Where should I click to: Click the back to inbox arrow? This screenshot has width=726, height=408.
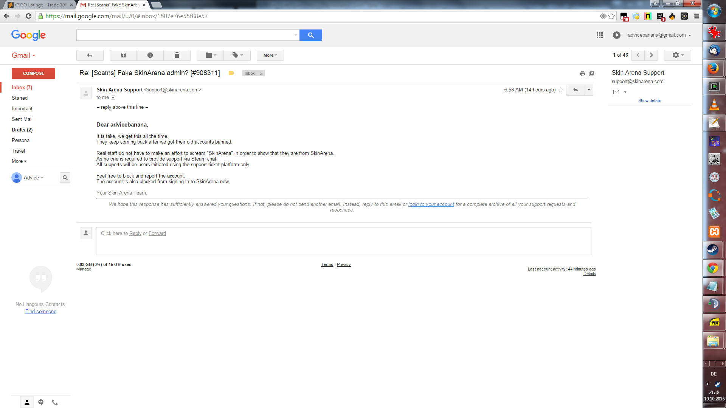(90, 55)
